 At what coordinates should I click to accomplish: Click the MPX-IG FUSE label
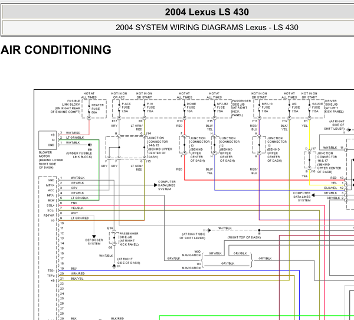click(x=267, y=107)
